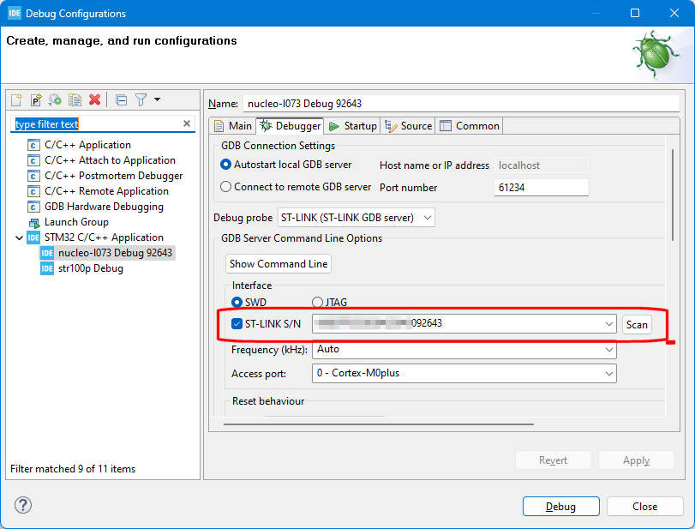
Task: Open the ST-LINK serial number dropdown
Action: 609,324
